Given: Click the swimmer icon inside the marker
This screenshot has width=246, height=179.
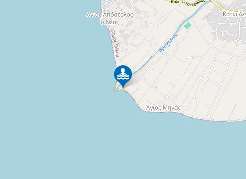Looking at the screenshot, I should click(123, 74).
